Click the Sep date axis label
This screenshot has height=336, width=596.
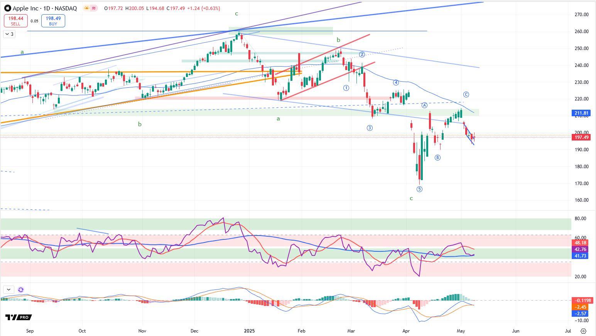pyautogui.click(x=30, y=331)
